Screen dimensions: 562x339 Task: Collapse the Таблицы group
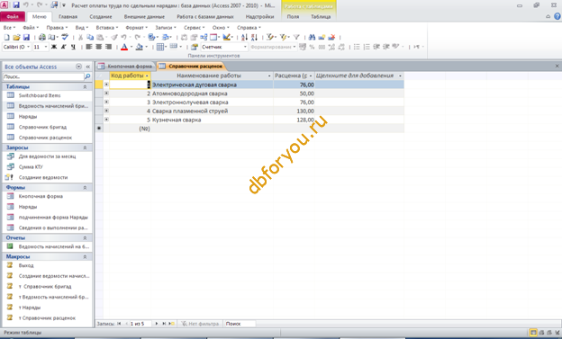85,86
